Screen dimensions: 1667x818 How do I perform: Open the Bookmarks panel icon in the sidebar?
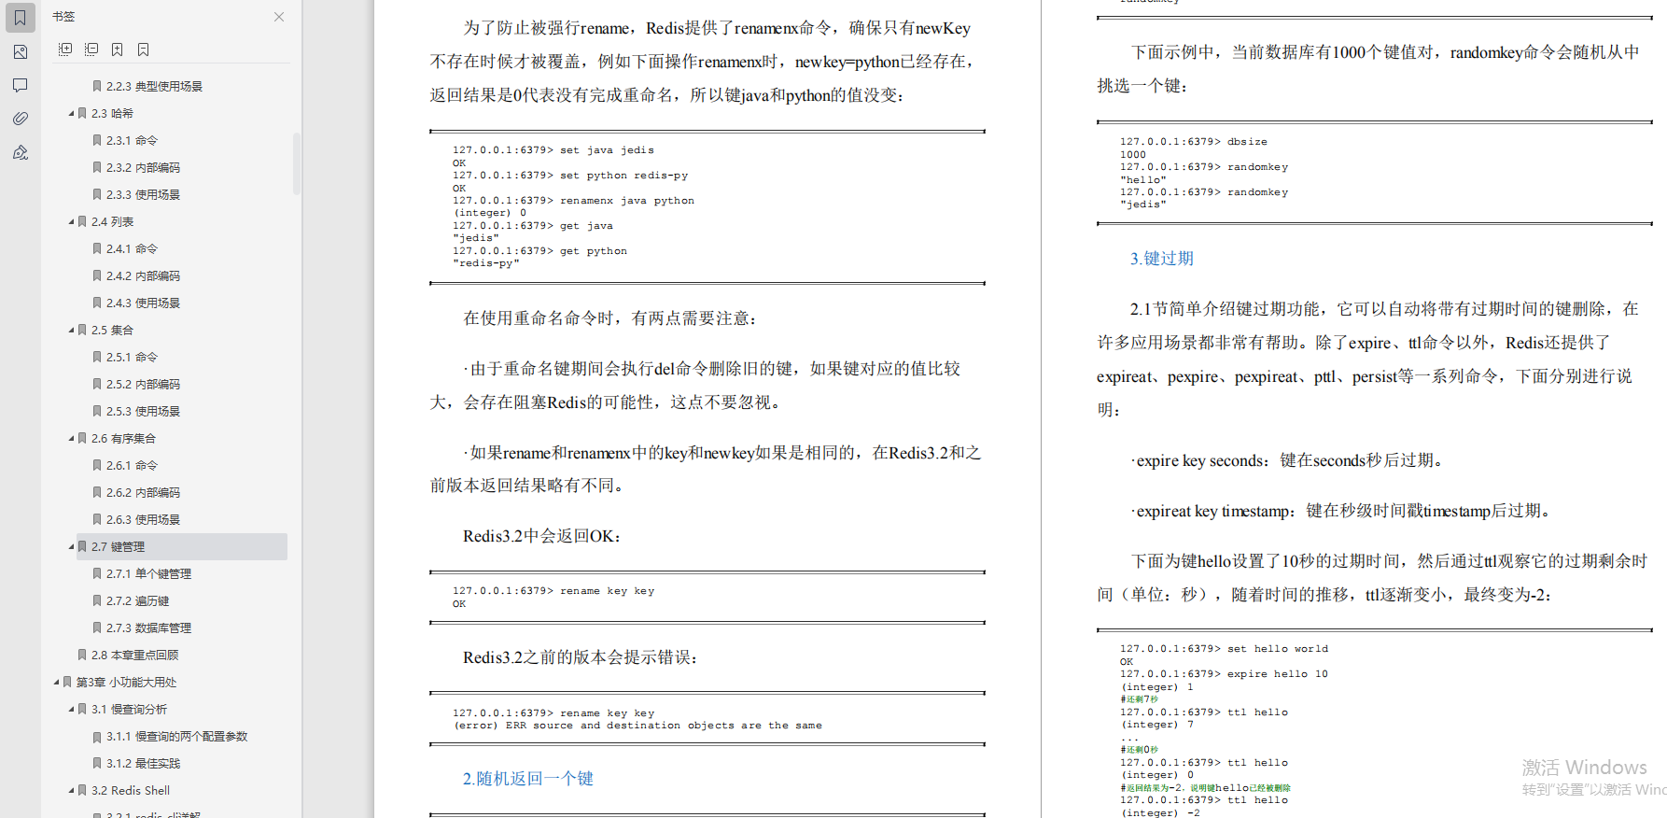20,18
